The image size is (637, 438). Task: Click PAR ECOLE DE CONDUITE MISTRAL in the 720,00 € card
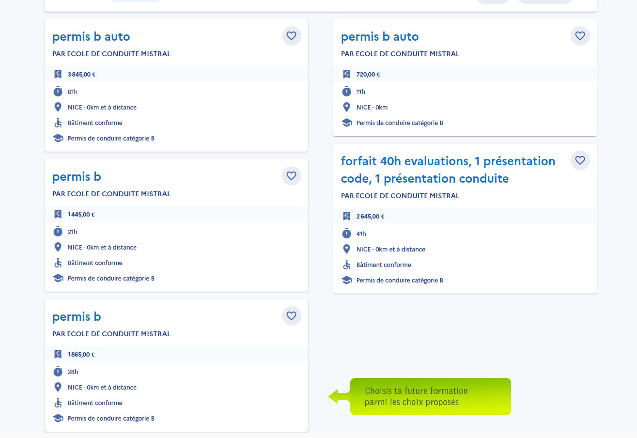click(x=400, y=54)
